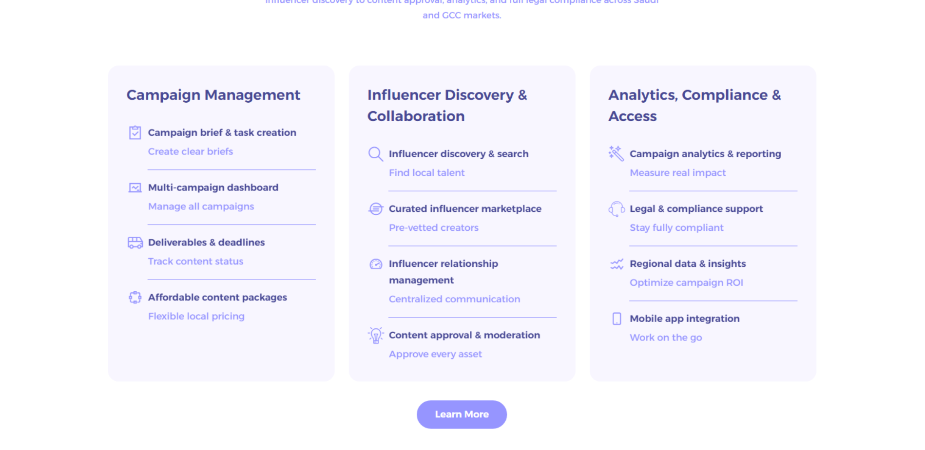Click the headset icon for Legal & compliance
Image resolution: width=925 pixels, height=450 pixels.
click(x=616, y=209)
